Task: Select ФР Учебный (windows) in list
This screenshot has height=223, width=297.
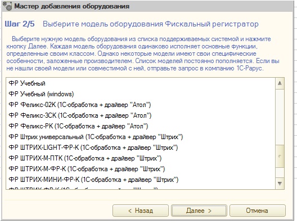Action: (x=141, y=94)
